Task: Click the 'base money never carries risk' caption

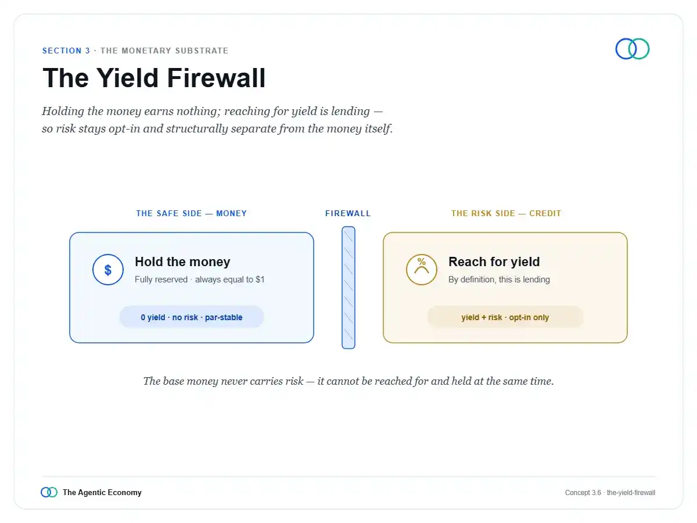Action: click(348, 381)
